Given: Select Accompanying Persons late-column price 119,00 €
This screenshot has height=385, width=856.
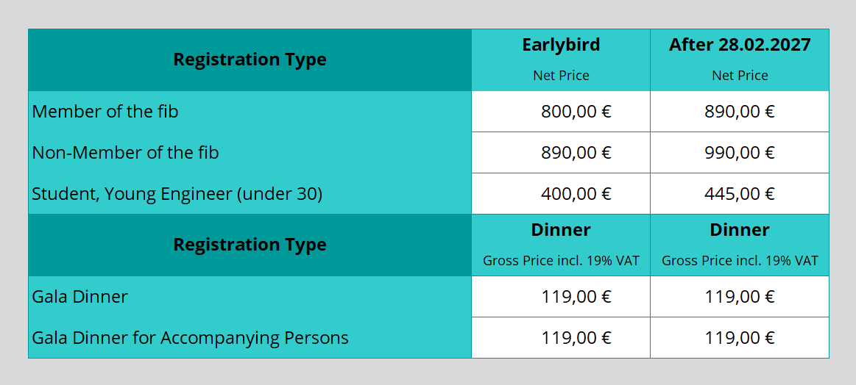Looking at the screenshot, I should [x=740, y=337].
